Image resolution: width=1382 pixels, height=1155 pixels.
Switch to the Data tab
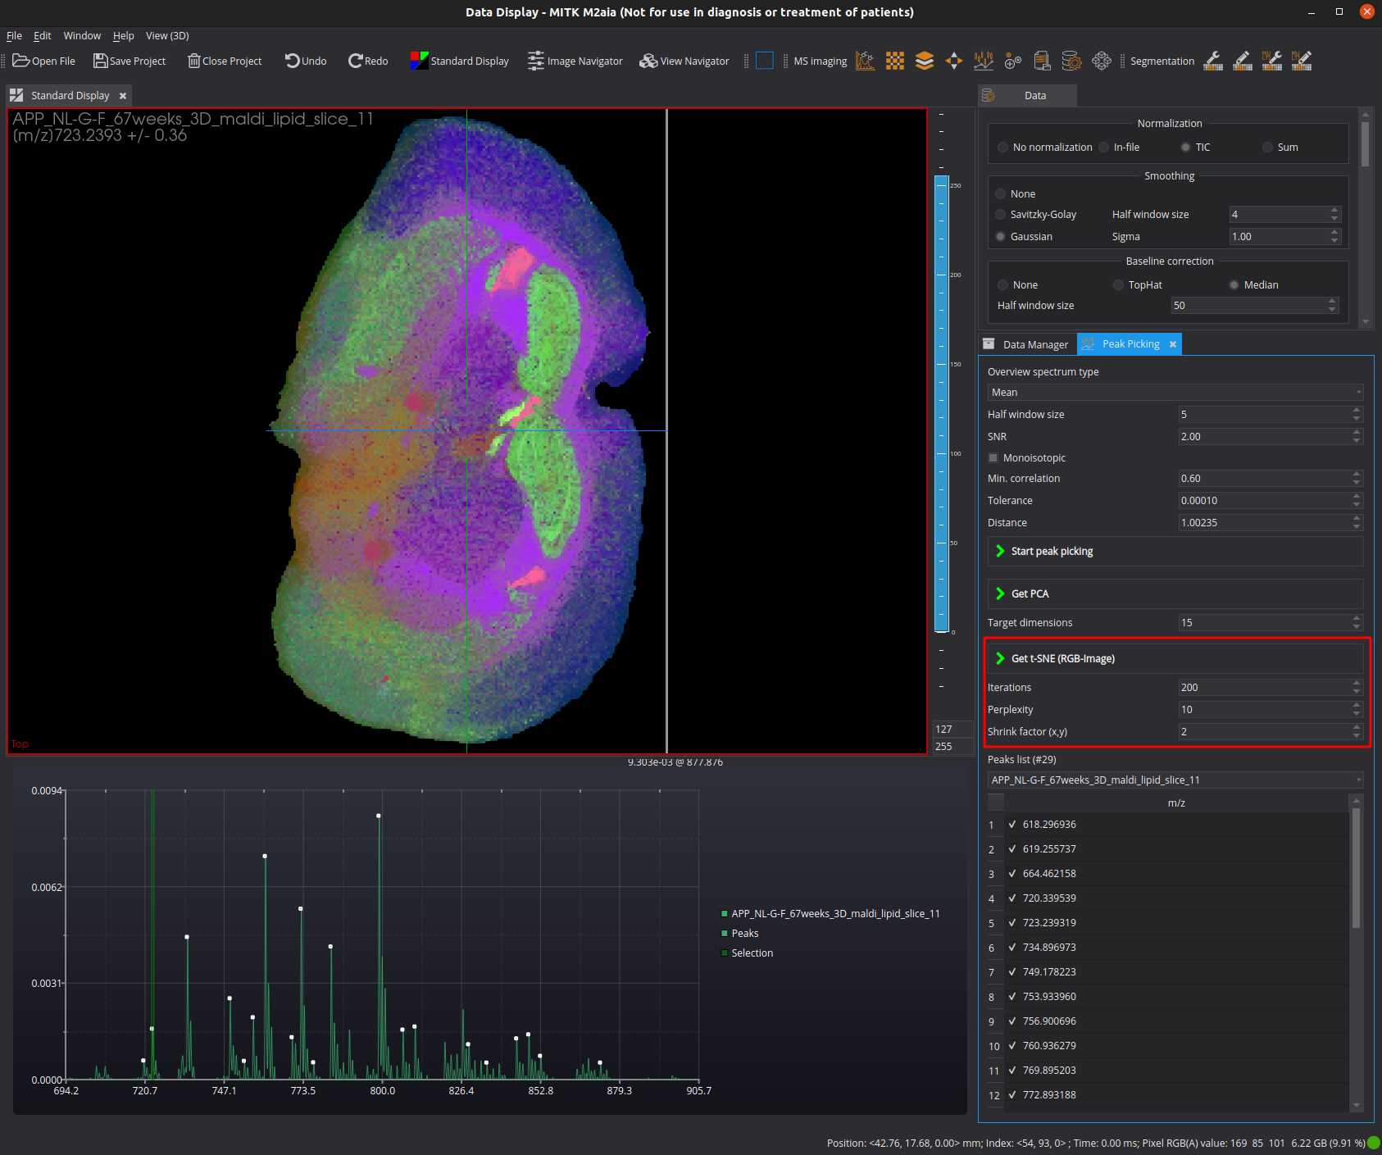coord(1027,96)
